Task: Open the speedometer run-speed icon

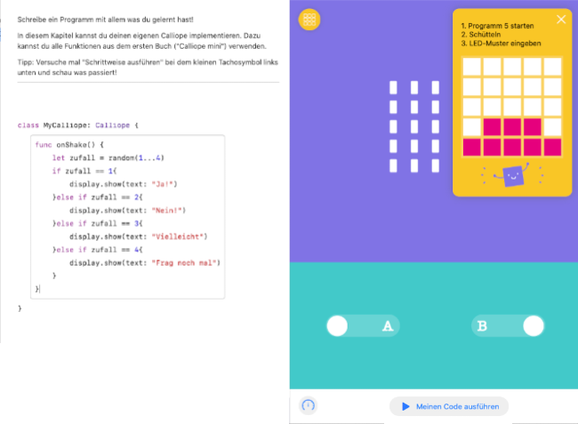Action: (x=309, y=405)
